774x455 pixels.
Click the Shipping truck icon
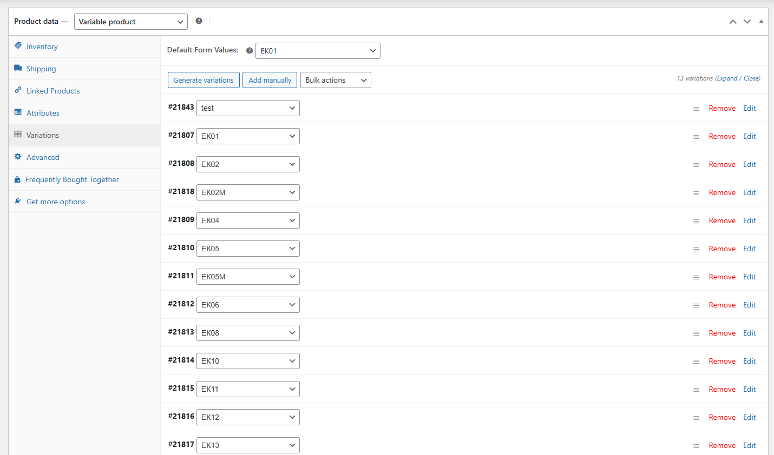[x=18, y=68]
